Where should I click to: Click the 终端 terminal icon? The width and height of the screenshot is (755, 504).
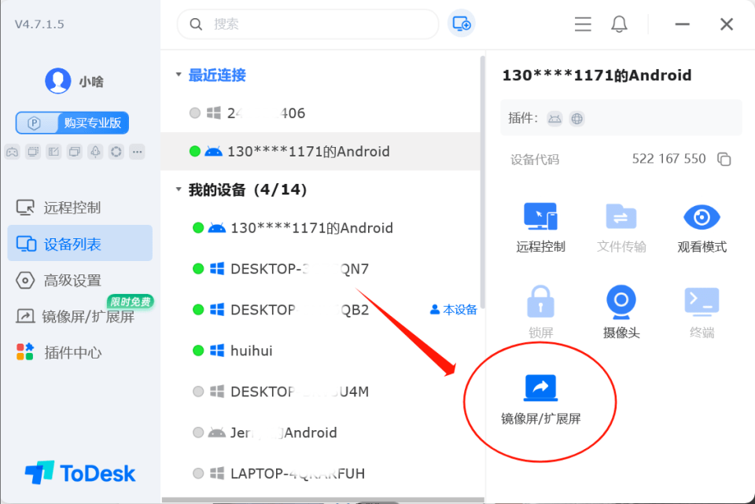pyautogui.click(x=702, y=312)
